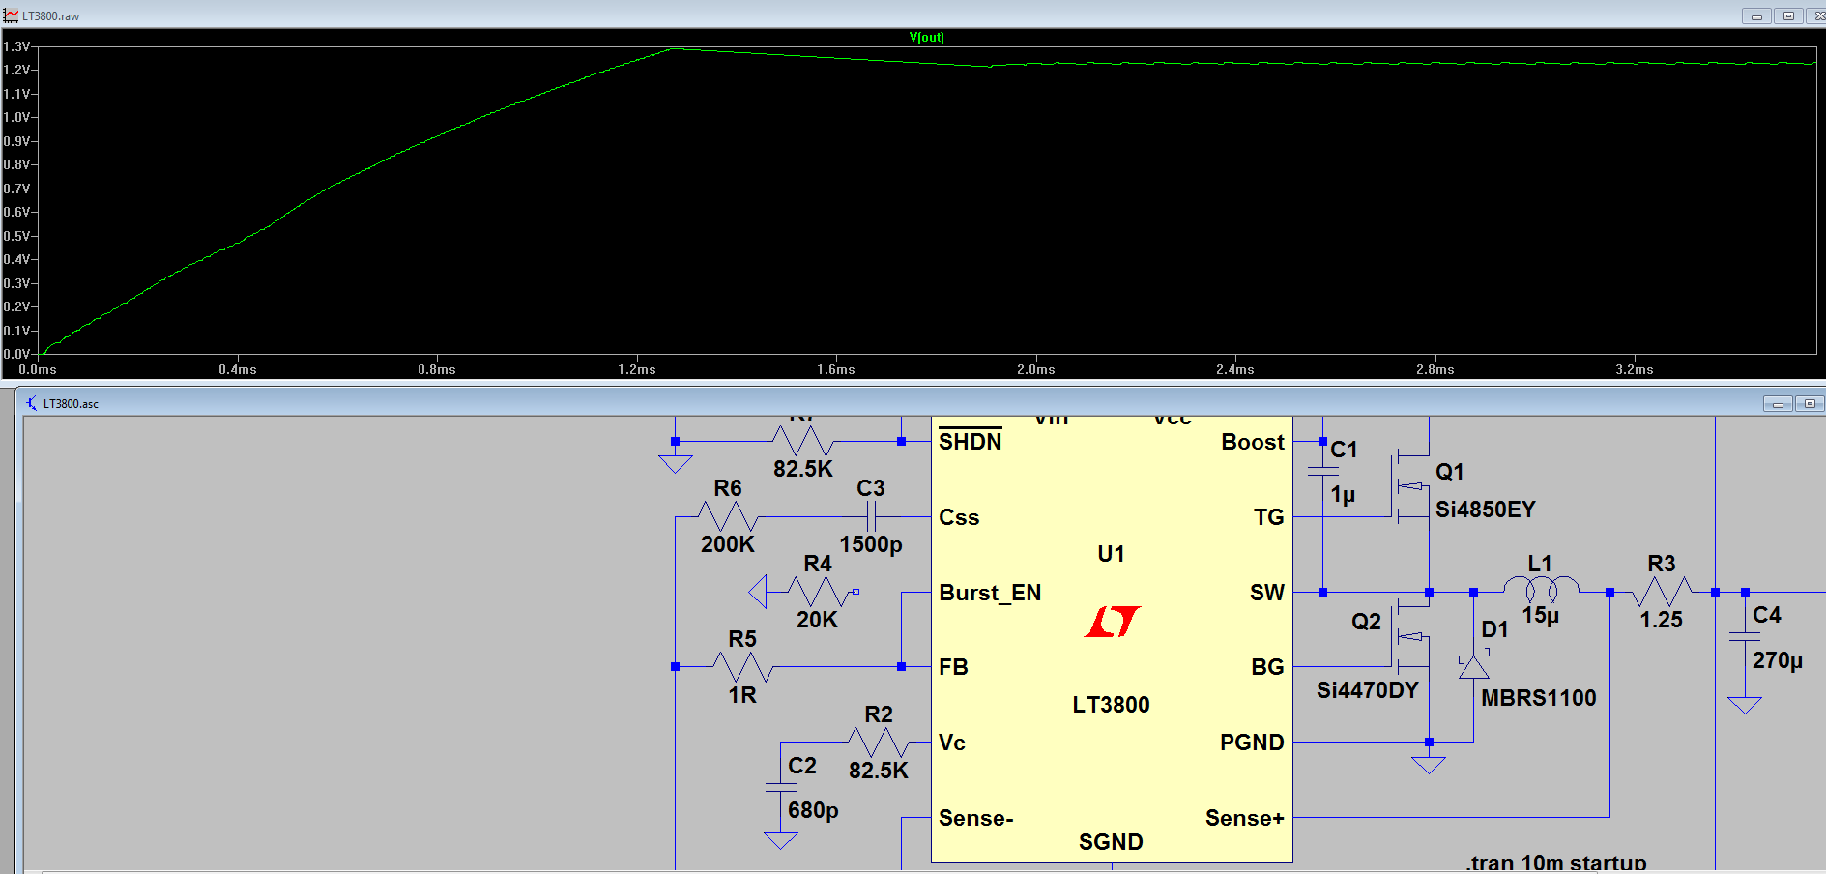The width and height of the screenshot is (1826, 874).
Task: Minimize the LT3800.asc schematic window
Action: [x=1778, y=403]
